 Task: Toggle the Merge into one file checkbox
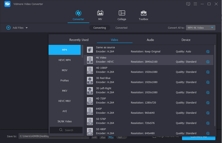[154, 136]
